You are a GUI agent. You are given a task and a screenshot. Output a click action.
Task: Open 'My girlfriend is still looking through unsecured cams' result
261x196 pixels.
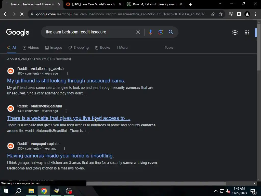pos(66,81)
